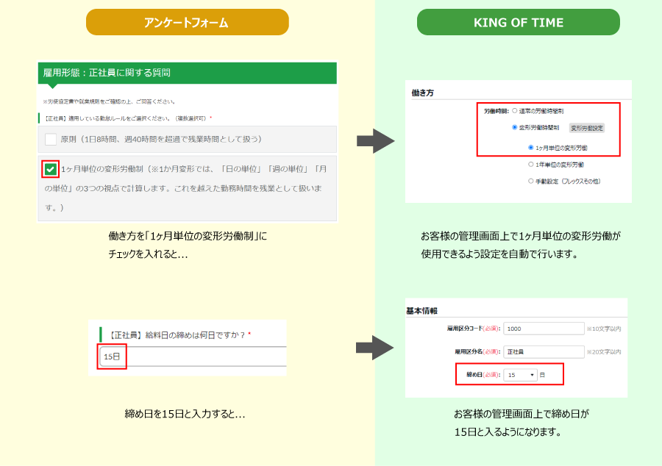Image resolution: width=662 pixels, height=466 pixels.
Task: Select 1年単位の変形労働 radio option
Action: tap(530, 165)
